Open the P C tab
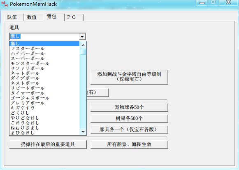 pos(74,17)
